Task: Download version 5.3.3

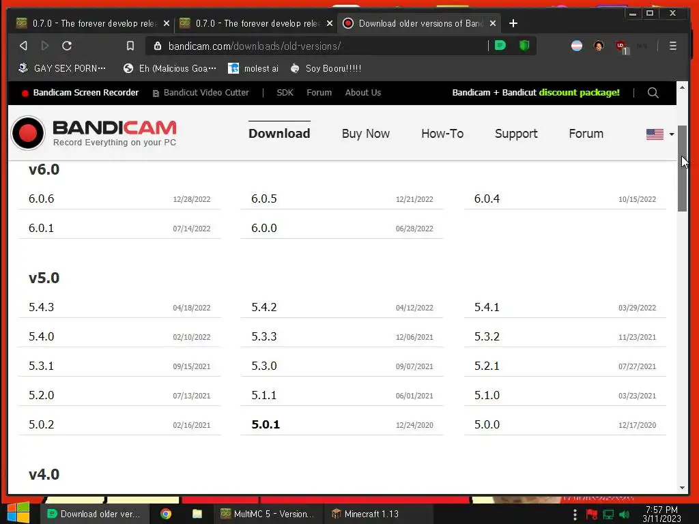Action: pyautogui.click(x=264, y=336)
